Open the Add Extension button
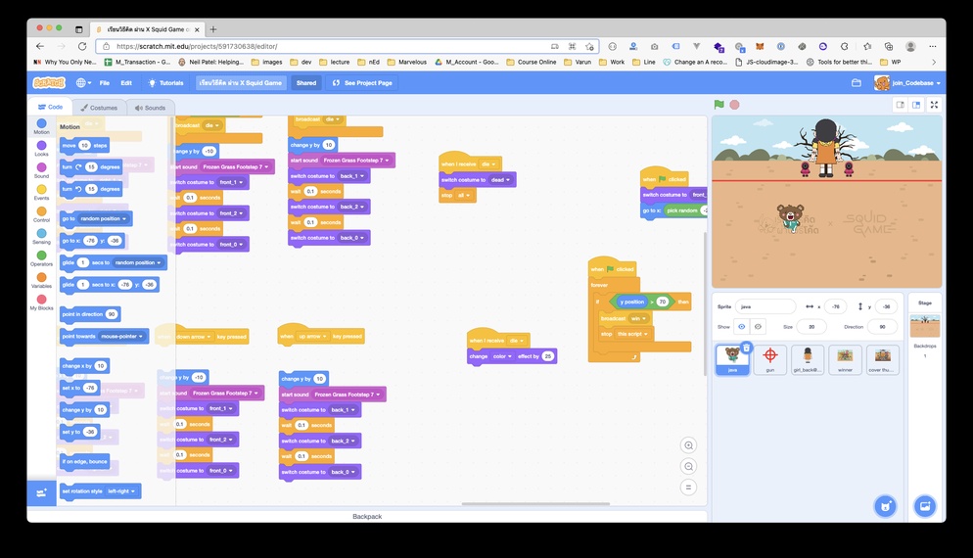 point(41,492)
